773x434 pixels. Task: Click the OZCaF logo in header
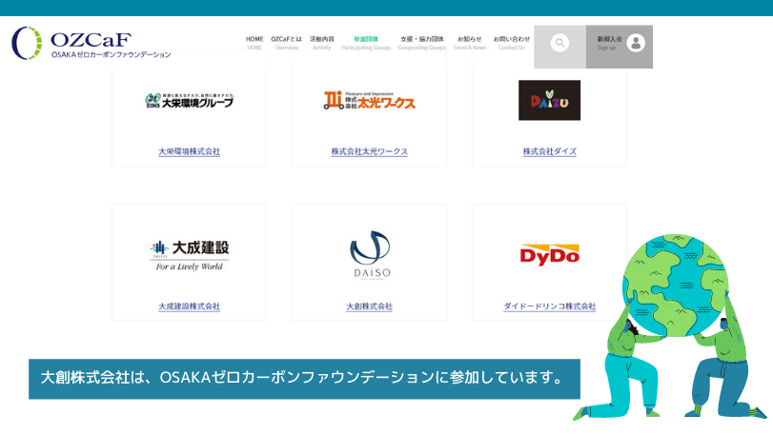pyautogui.click(x=92, y=43)
